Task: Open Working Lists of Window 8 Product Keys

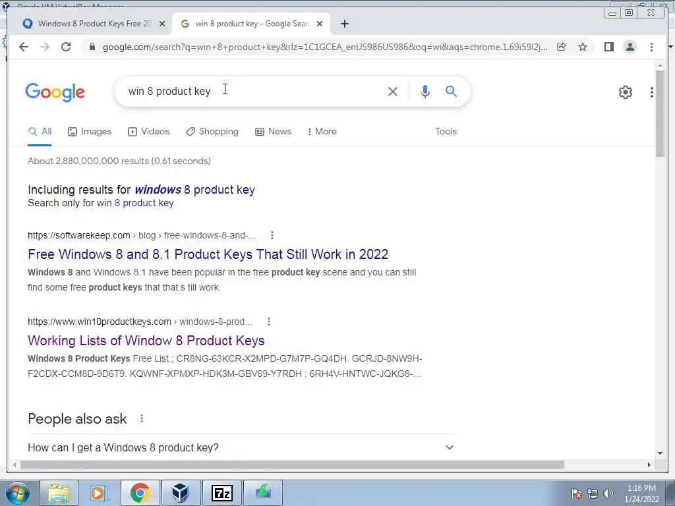Action: click(x=146, y=341)
